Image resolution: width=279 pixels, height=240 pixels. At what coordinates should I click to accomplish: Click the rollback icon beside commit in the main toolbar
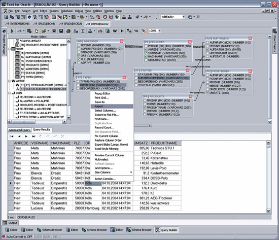point(130,17)
